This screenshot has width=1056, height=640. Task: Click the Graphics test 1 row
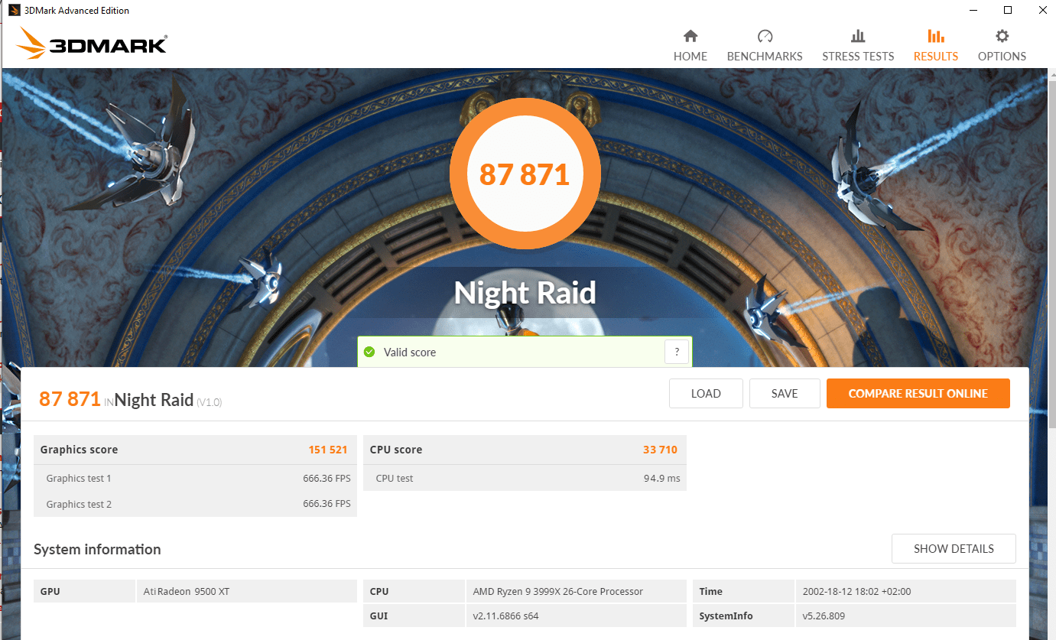pos(195,478)
